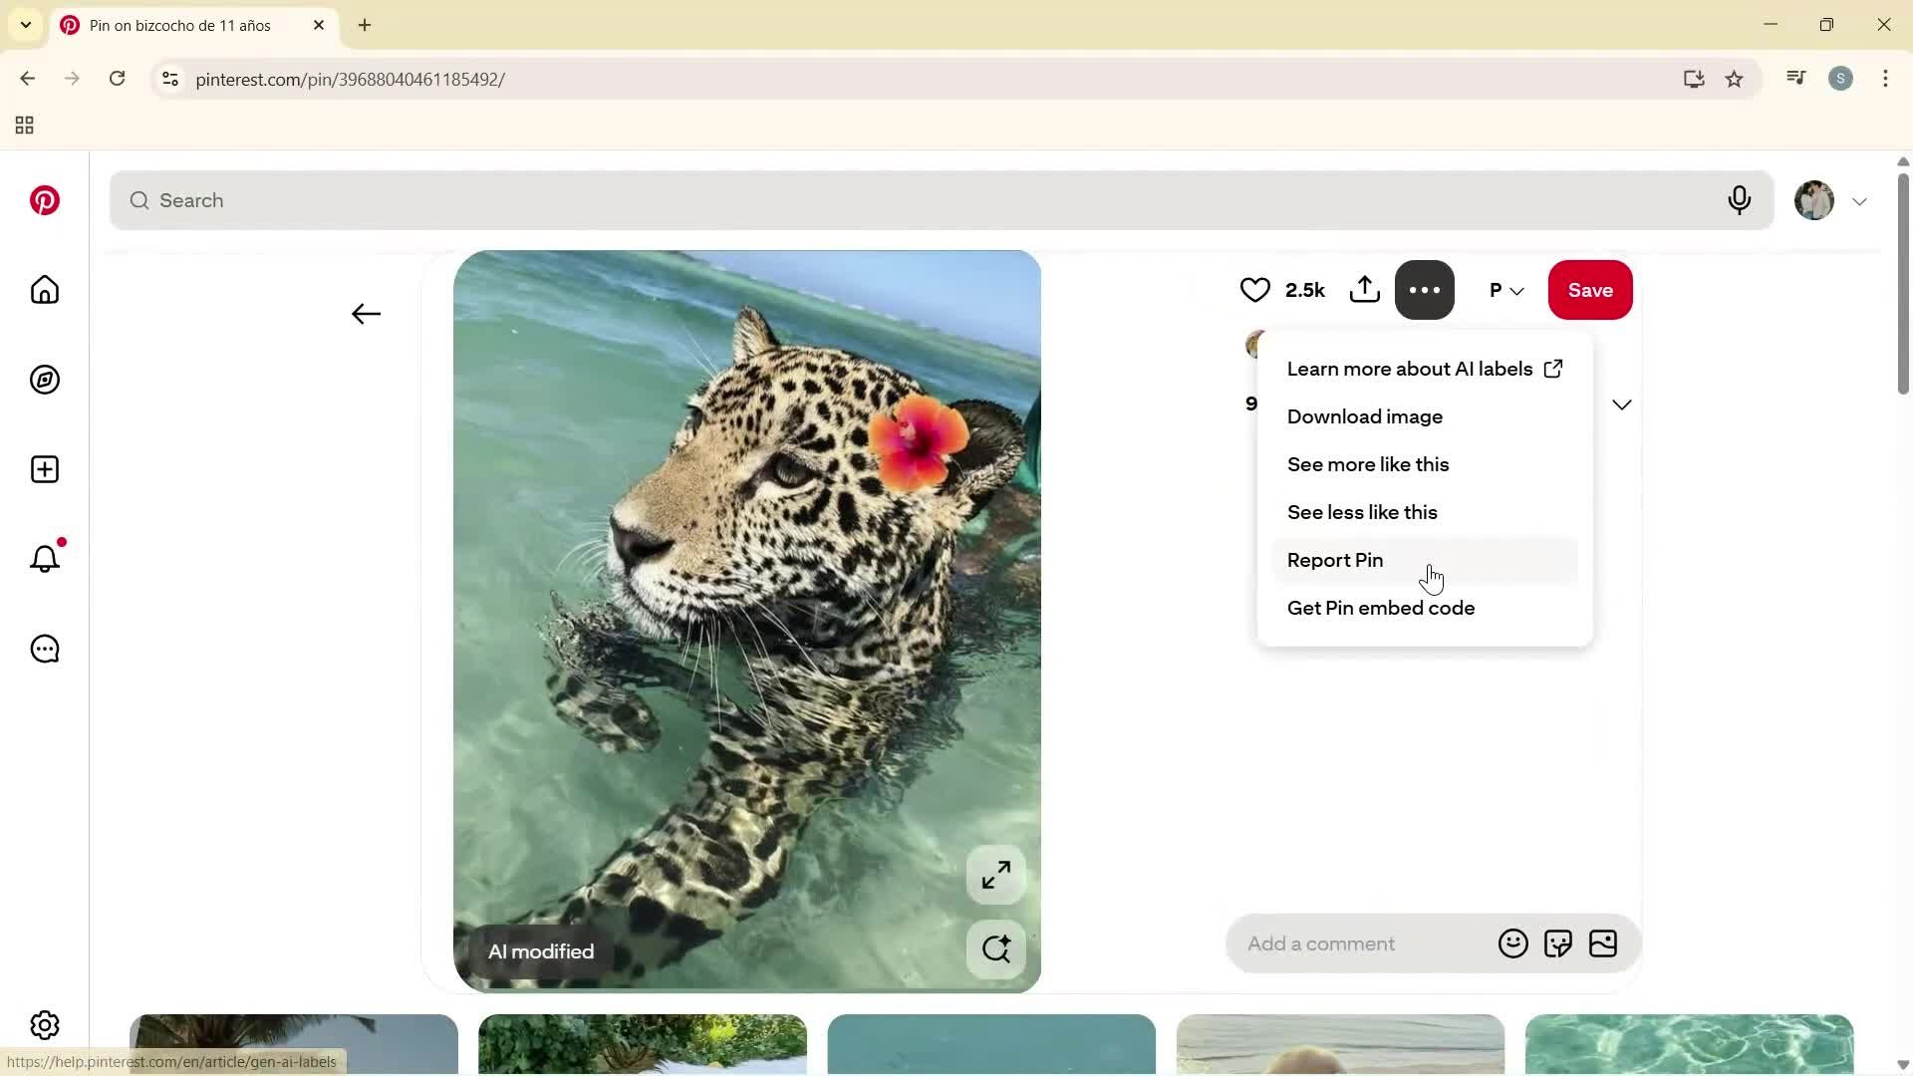The height and width of the screenshot is (1076, 1913).
Task: Click the voice search microphone icon
Action: pyautogui.click(x=1739, y=200)
